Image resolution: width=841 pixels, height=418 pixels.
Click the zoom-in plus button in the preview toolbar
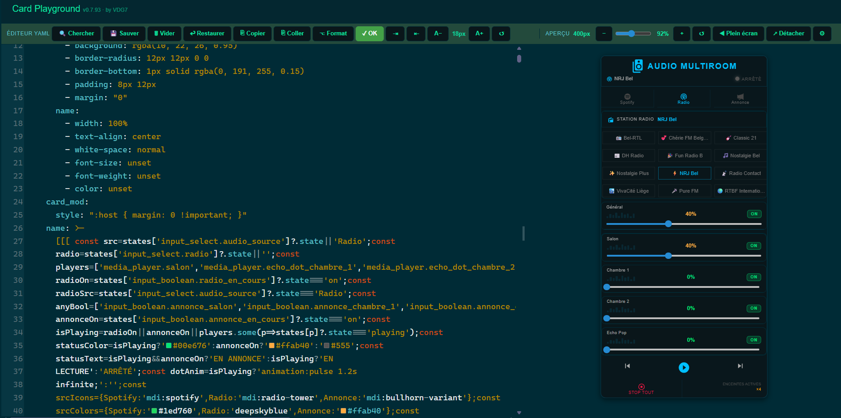coord(681,34)
